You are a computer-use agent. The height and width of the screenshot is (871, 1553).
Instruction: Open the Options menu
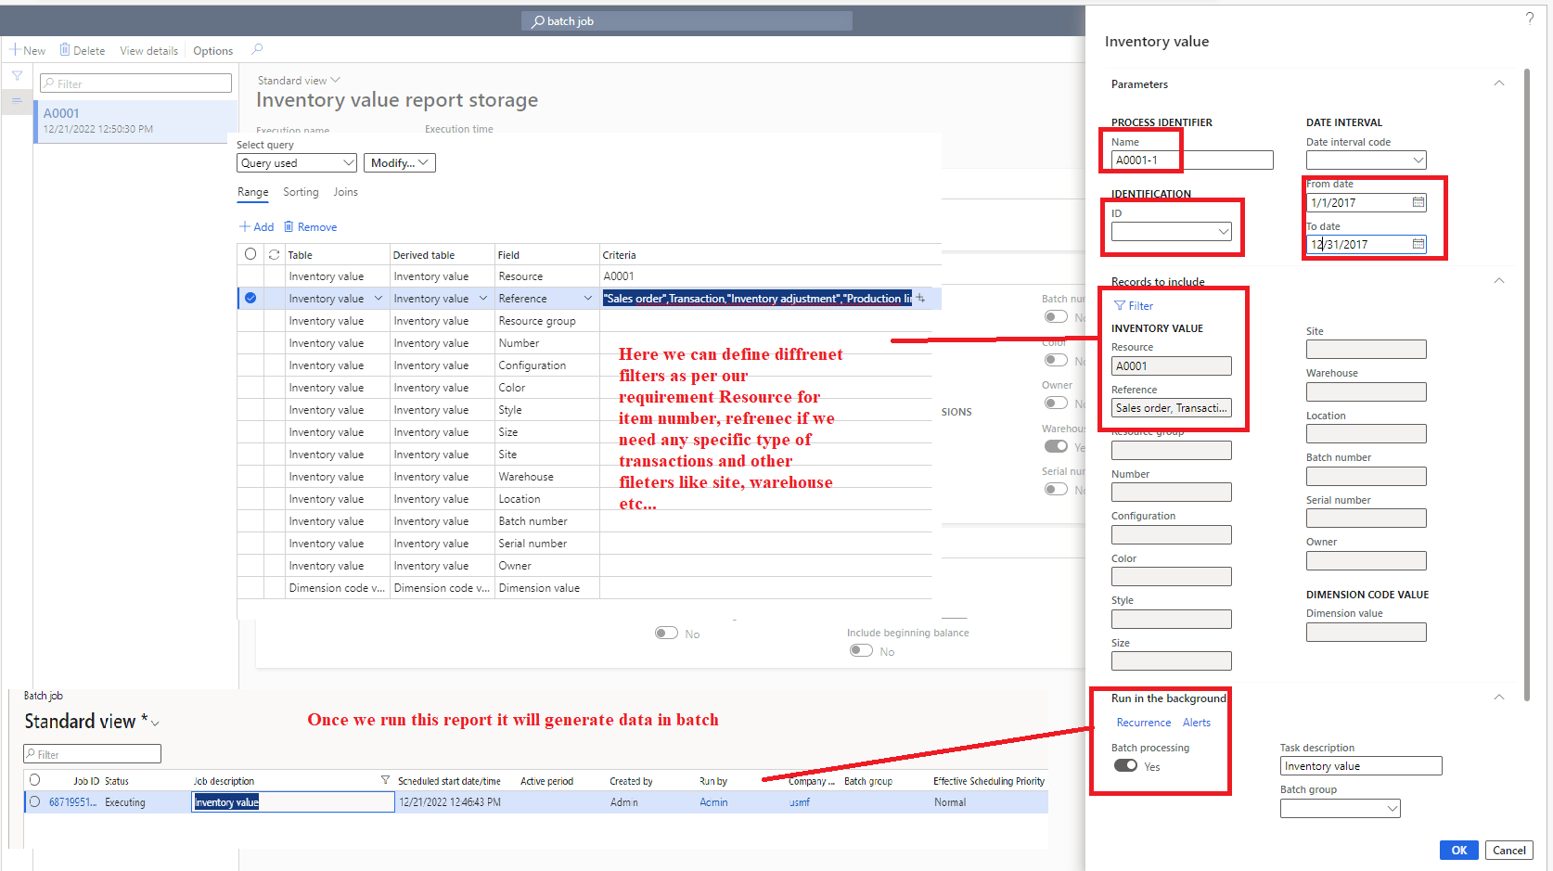click(x=212, y=50)
